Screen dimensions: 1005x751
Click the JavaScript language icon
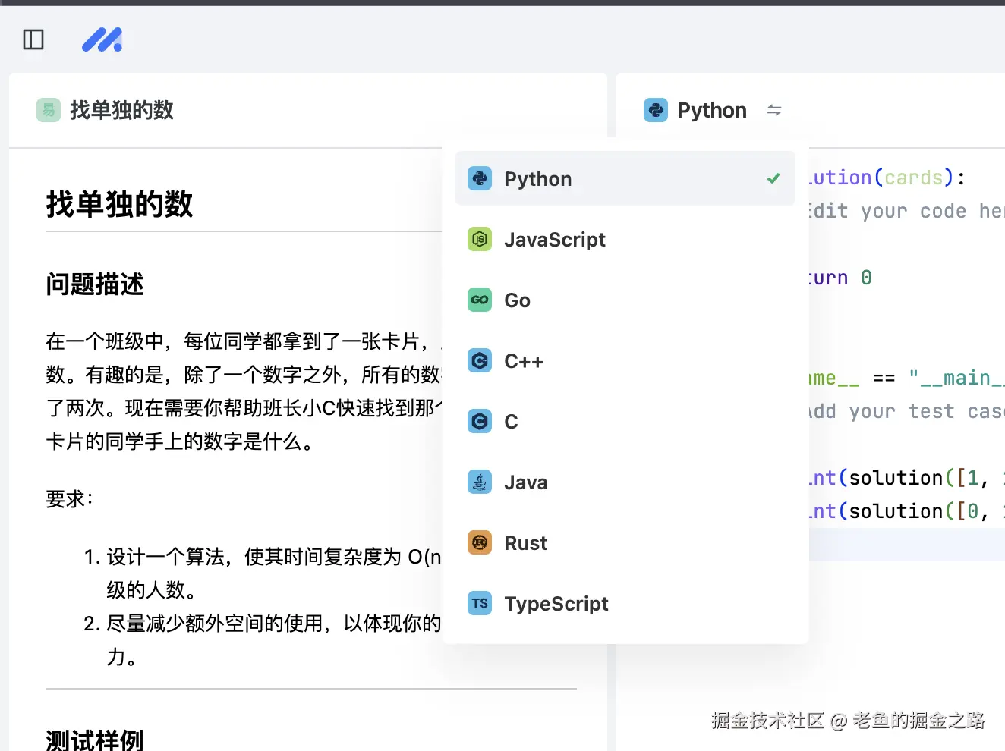click(x=480, y=240)
